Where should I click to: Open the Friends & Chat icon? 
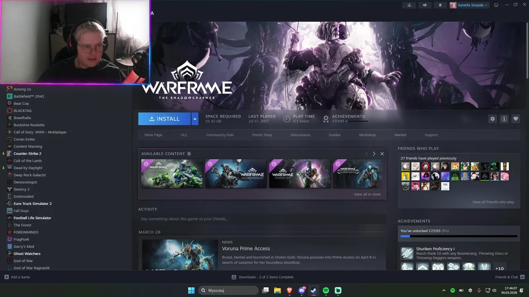(x=522, y=277)
